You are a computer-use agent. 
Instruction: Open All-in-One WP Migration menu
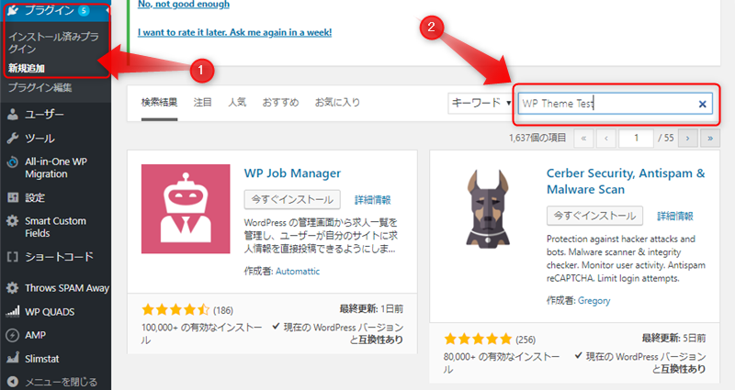[x=56, y=168]
